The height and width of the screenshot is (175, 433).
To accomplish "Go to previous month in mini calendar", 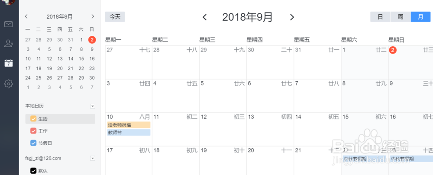I will pyautogui.click(x=26, y=16).
